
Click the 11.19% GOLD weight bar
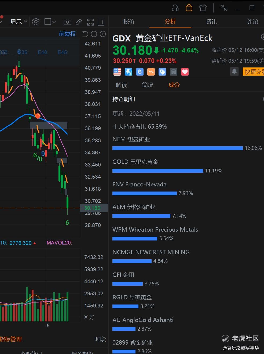click(x=158, y=171)
